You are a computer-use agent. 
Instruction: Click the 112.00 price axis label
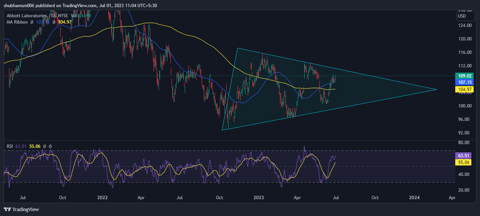pyautogui.click(x=464, y=66)
